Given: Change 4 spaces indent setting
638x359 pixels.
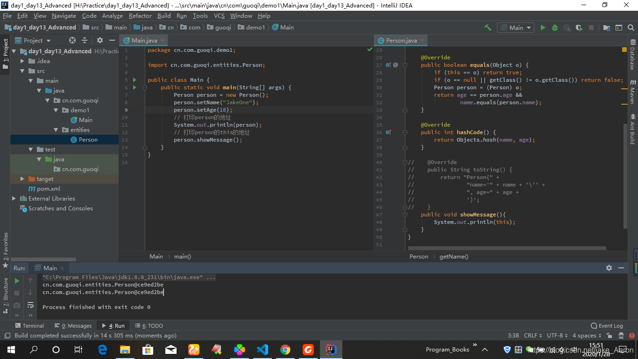Looking at the screenshot, I should point(587,336).
